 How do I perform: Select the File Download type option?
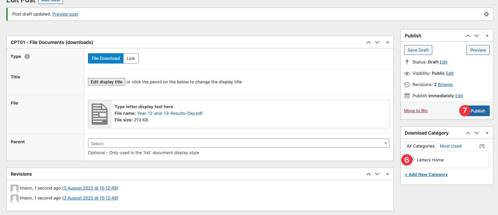click(106, 58)
